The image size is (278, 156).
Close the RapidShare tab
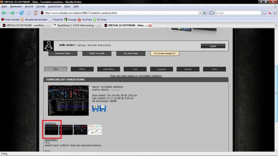(99, 25)
